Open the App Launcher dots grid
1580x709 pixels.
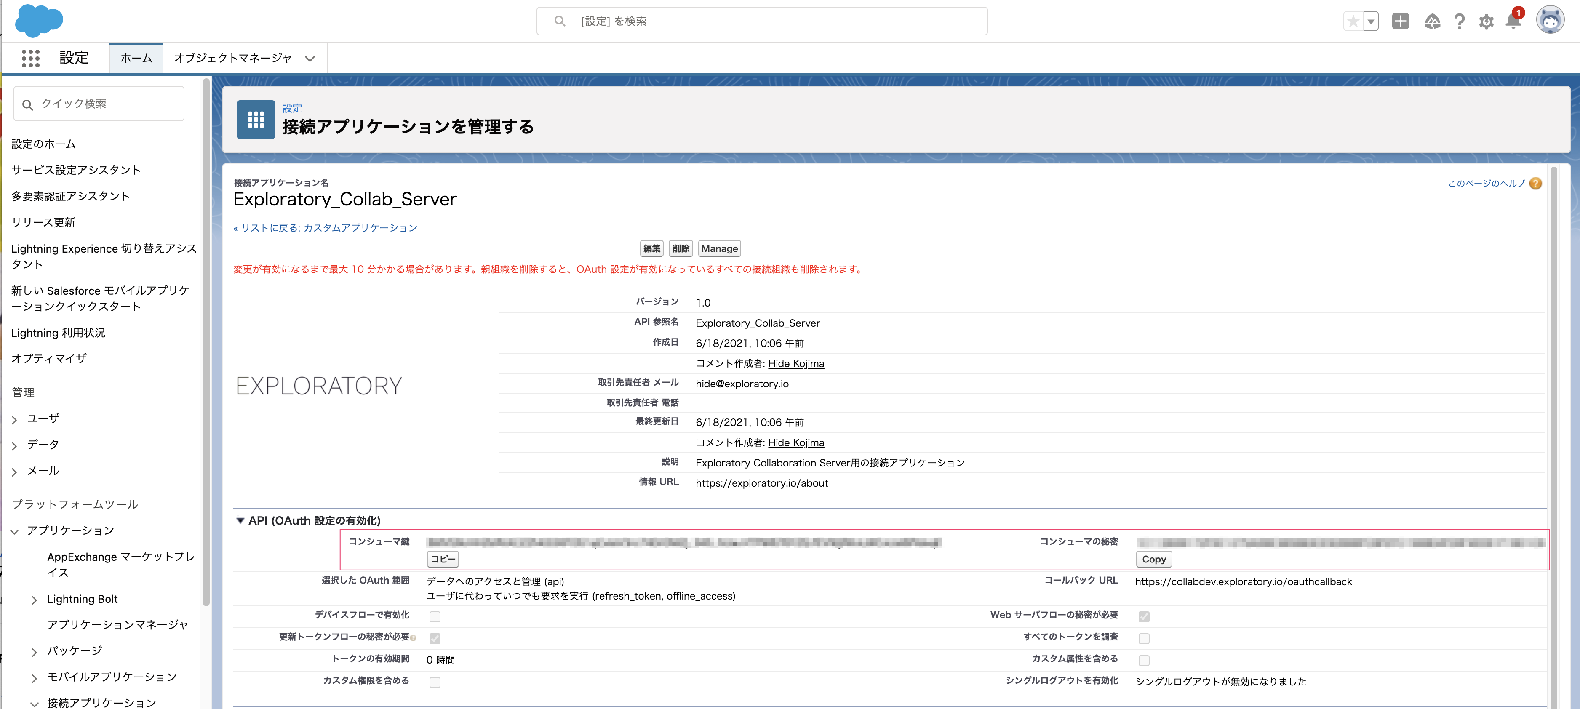(x=31, y=58)
